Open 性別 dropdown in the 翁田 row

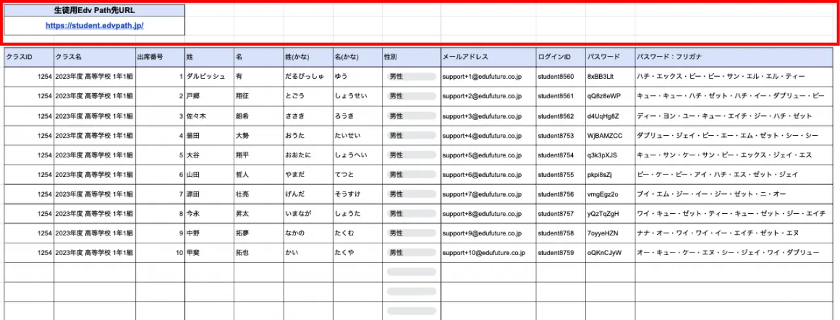coord(411,136)
